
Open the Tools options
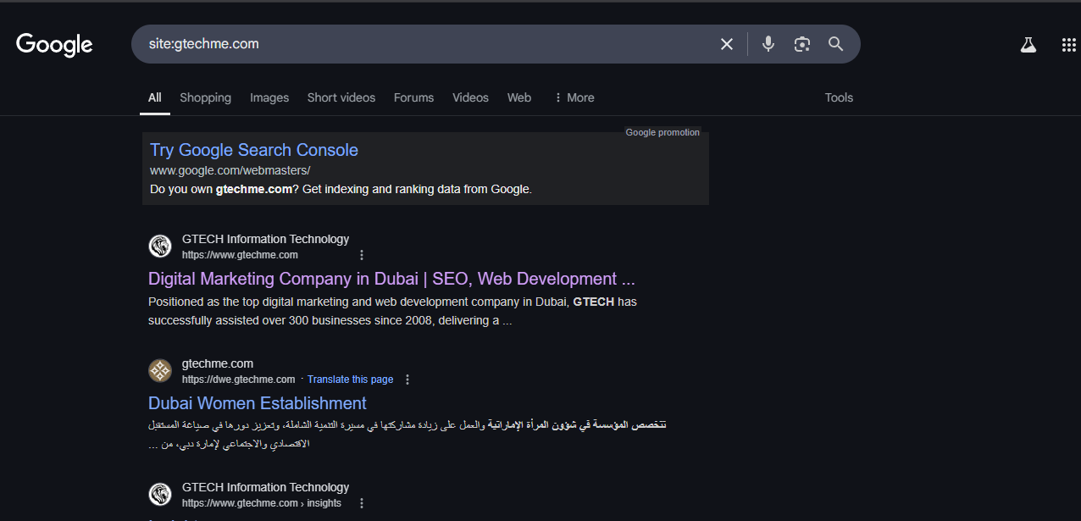click(x=839, y=97)
